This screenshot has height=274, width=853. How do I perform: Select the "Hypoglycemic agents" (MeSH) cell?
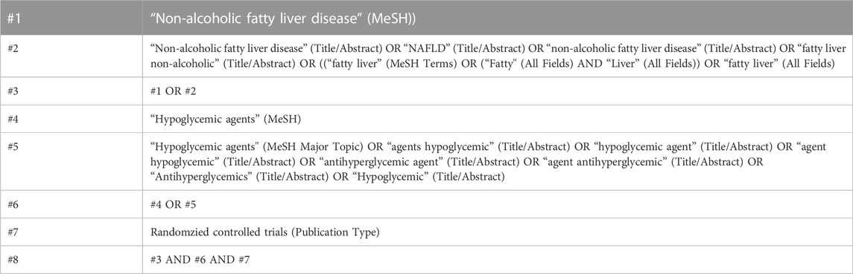click(498, 119)
